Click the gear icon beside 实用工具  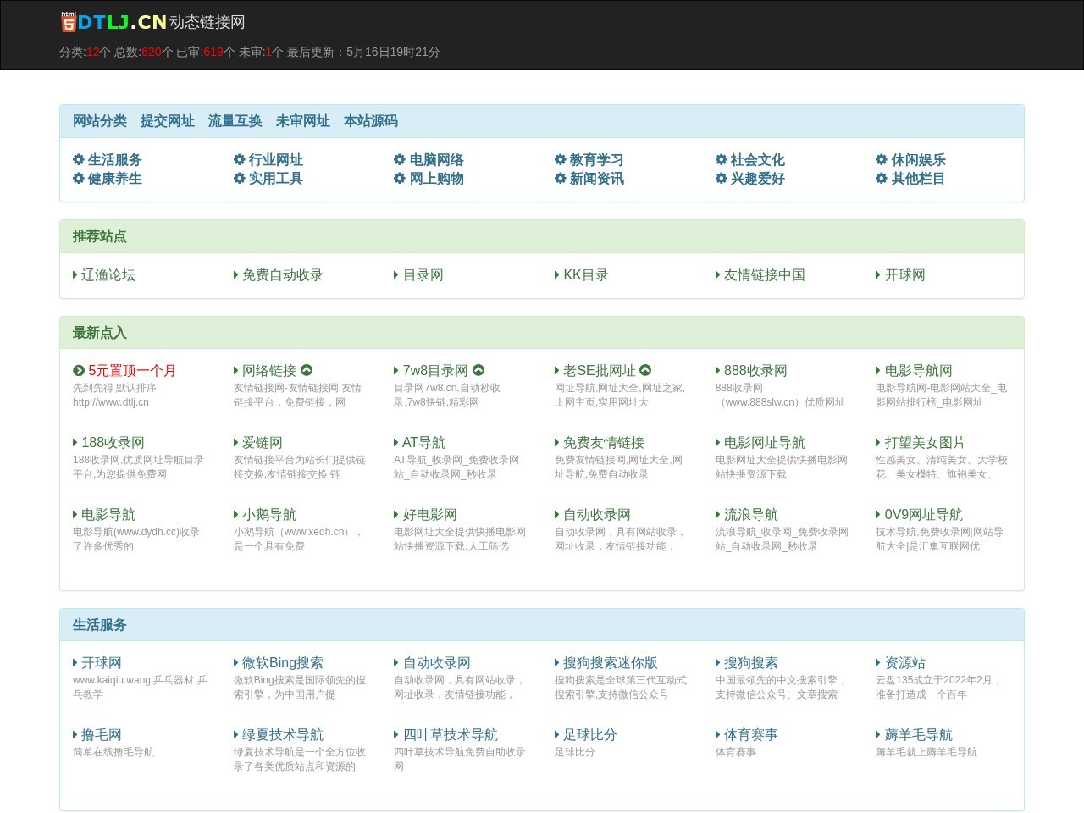(240, 178)
